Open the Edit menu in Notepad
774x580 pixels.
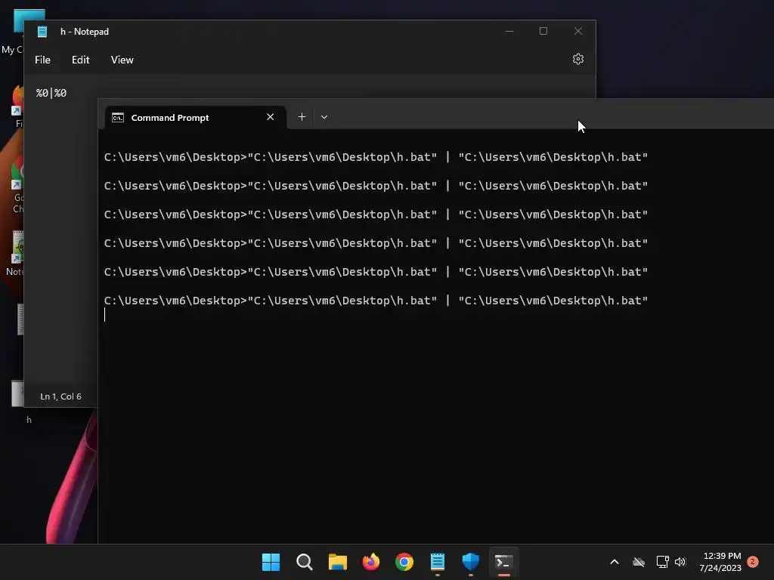point(80,60)
